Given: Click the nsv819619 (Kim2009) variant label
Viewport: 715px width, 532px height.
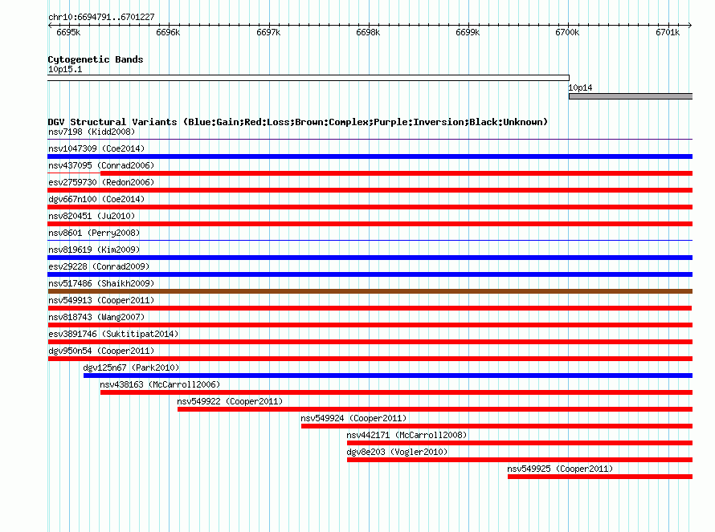Looking at the screenshot, I should click(94, 250).
